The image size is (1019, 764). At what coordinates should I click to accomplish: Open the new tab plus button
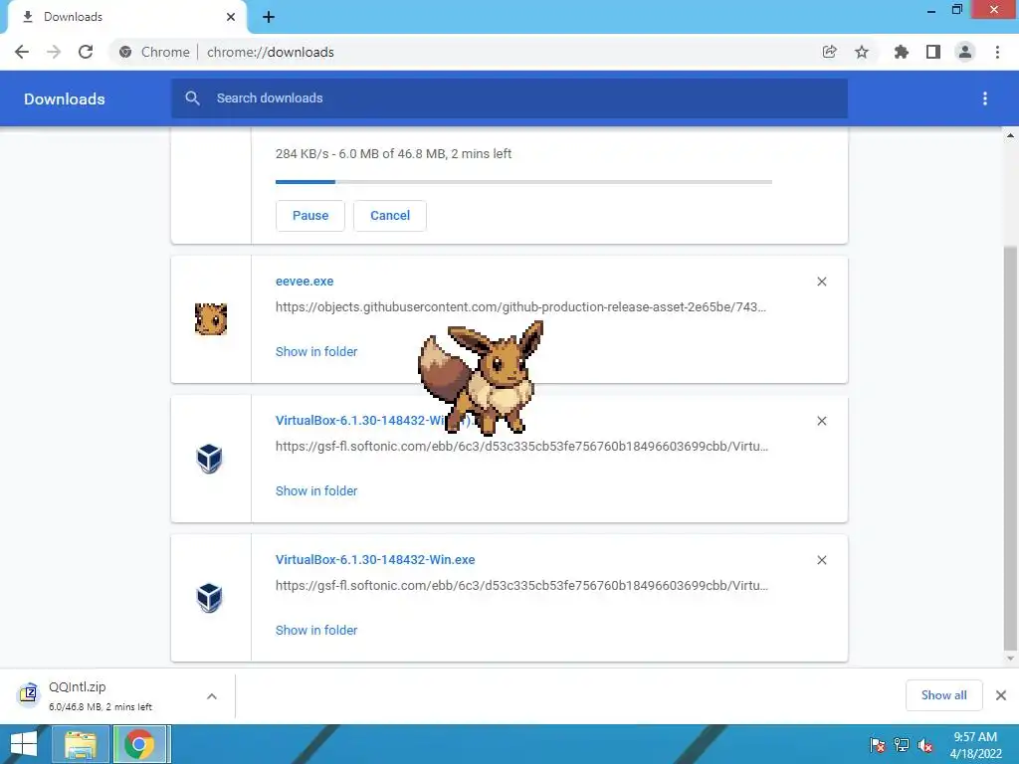(x=269, y=17)
